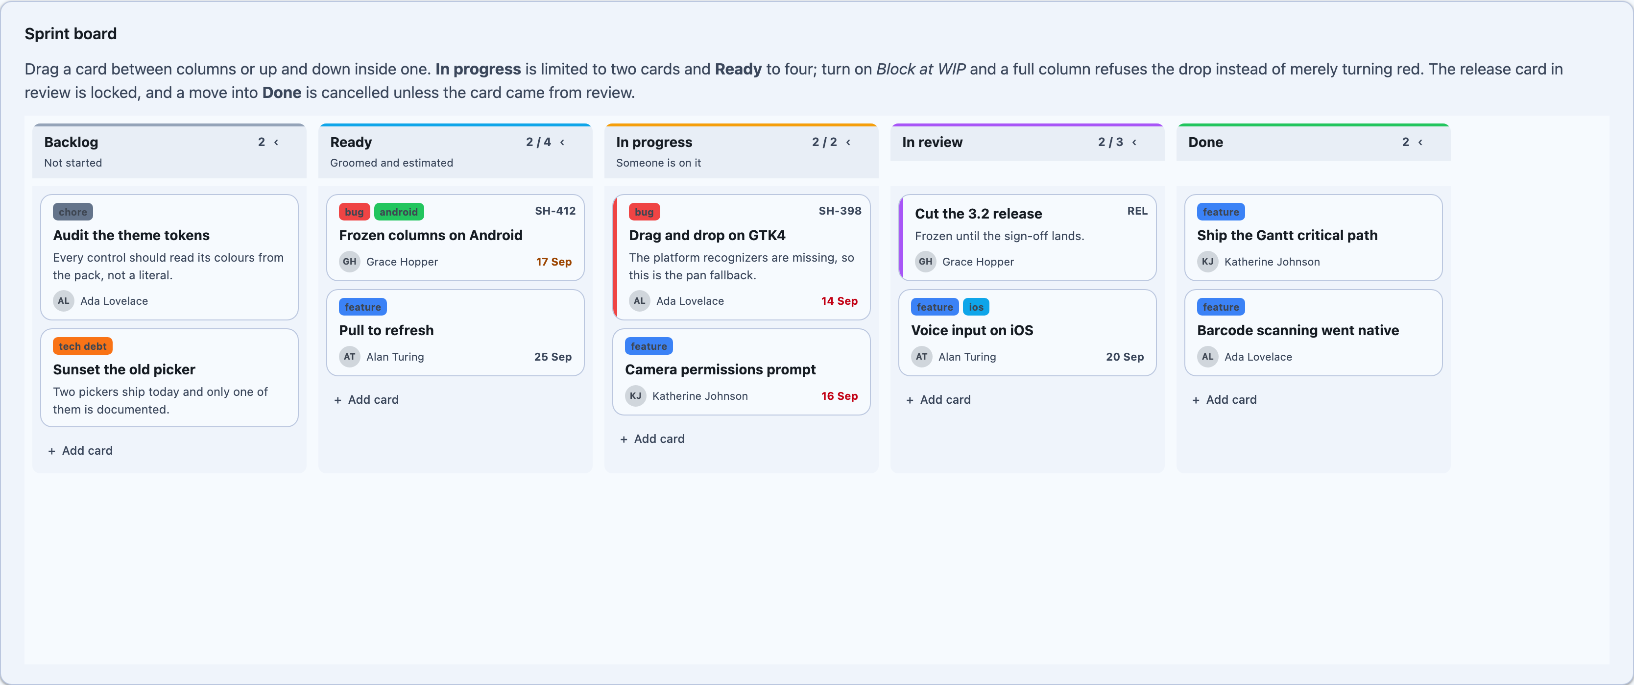The width and height of the screenshot is (1634, 685).
Task: Click the AL avatar on Barcode scanning went native
Action: [1208, 356]
